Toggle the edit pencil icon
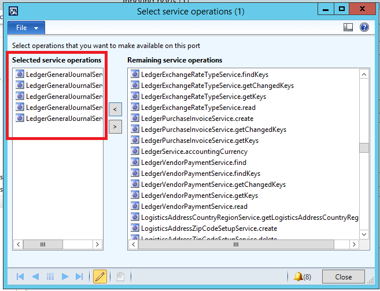The image size is (380, 291). [100, 277]
